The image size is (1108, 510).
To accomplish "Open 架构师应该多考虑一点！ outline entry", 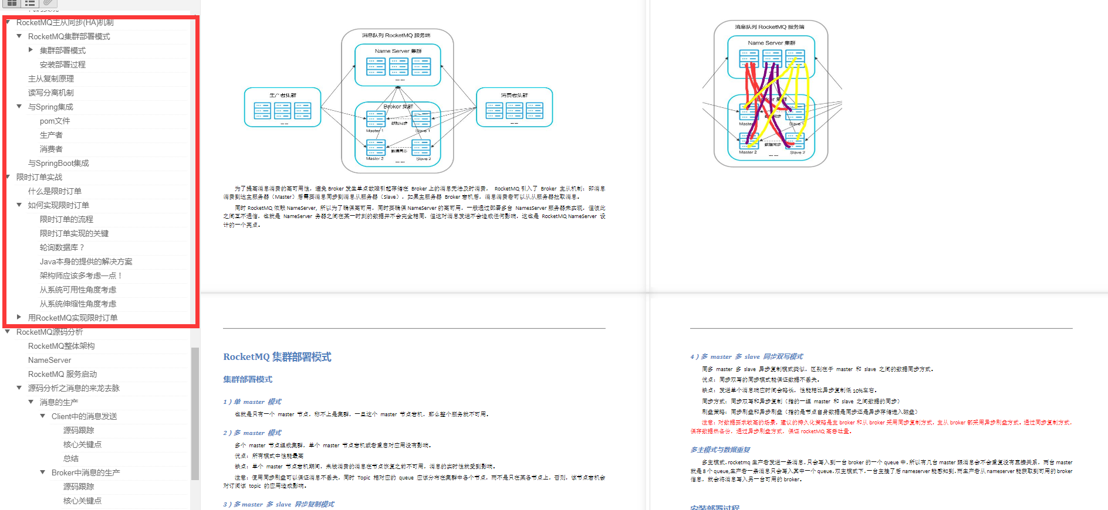I will (81, 276).
